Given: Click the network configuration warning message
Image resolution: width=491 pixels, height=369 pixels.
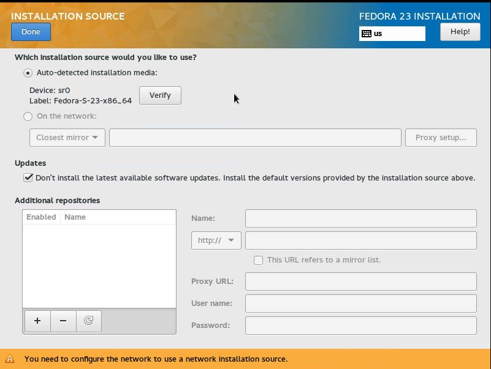Looking at the screenshot, I should tap(156, 359).
